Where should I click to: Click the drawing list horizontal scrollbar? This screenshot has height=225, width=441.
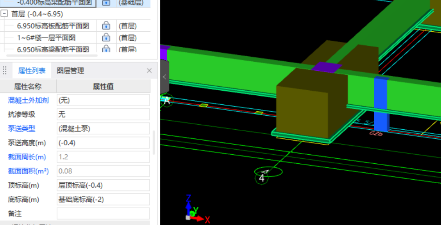click(x=52, y=56)
